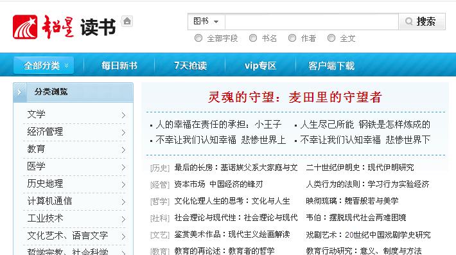Viewport: 456px width, 255px height.
Task: Expand the 计算机通信 category chevron
Action: tap(123, 202)
